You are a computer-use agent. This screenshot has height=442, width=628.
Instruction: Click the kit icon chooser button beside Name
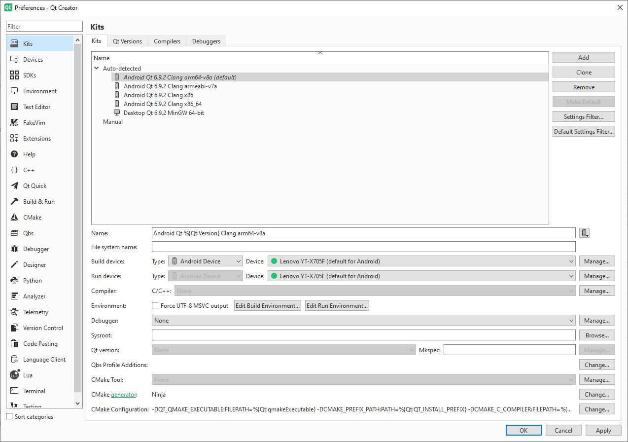(585, 233)
